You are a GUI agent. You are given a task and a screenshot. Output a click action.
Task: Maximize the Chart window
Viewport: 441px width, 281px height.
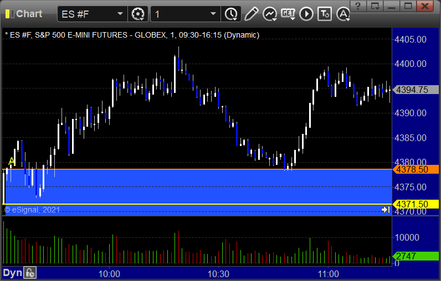tap(408, 6)
